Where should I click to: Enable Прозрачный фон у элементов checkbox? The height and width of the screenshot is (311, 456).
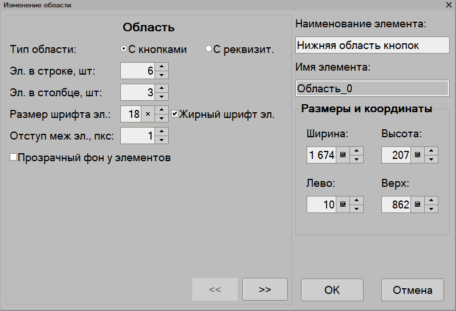(x=14, y=157)
